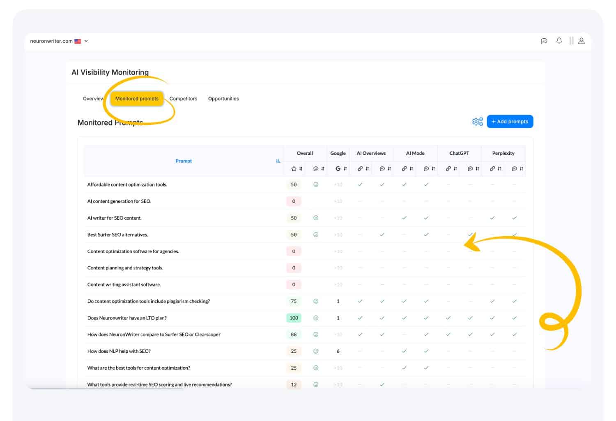Sort prompts using the Prompt column sort icon
Image resolution: width=616 pixels, height=421 pixels.
coord(278,161)
